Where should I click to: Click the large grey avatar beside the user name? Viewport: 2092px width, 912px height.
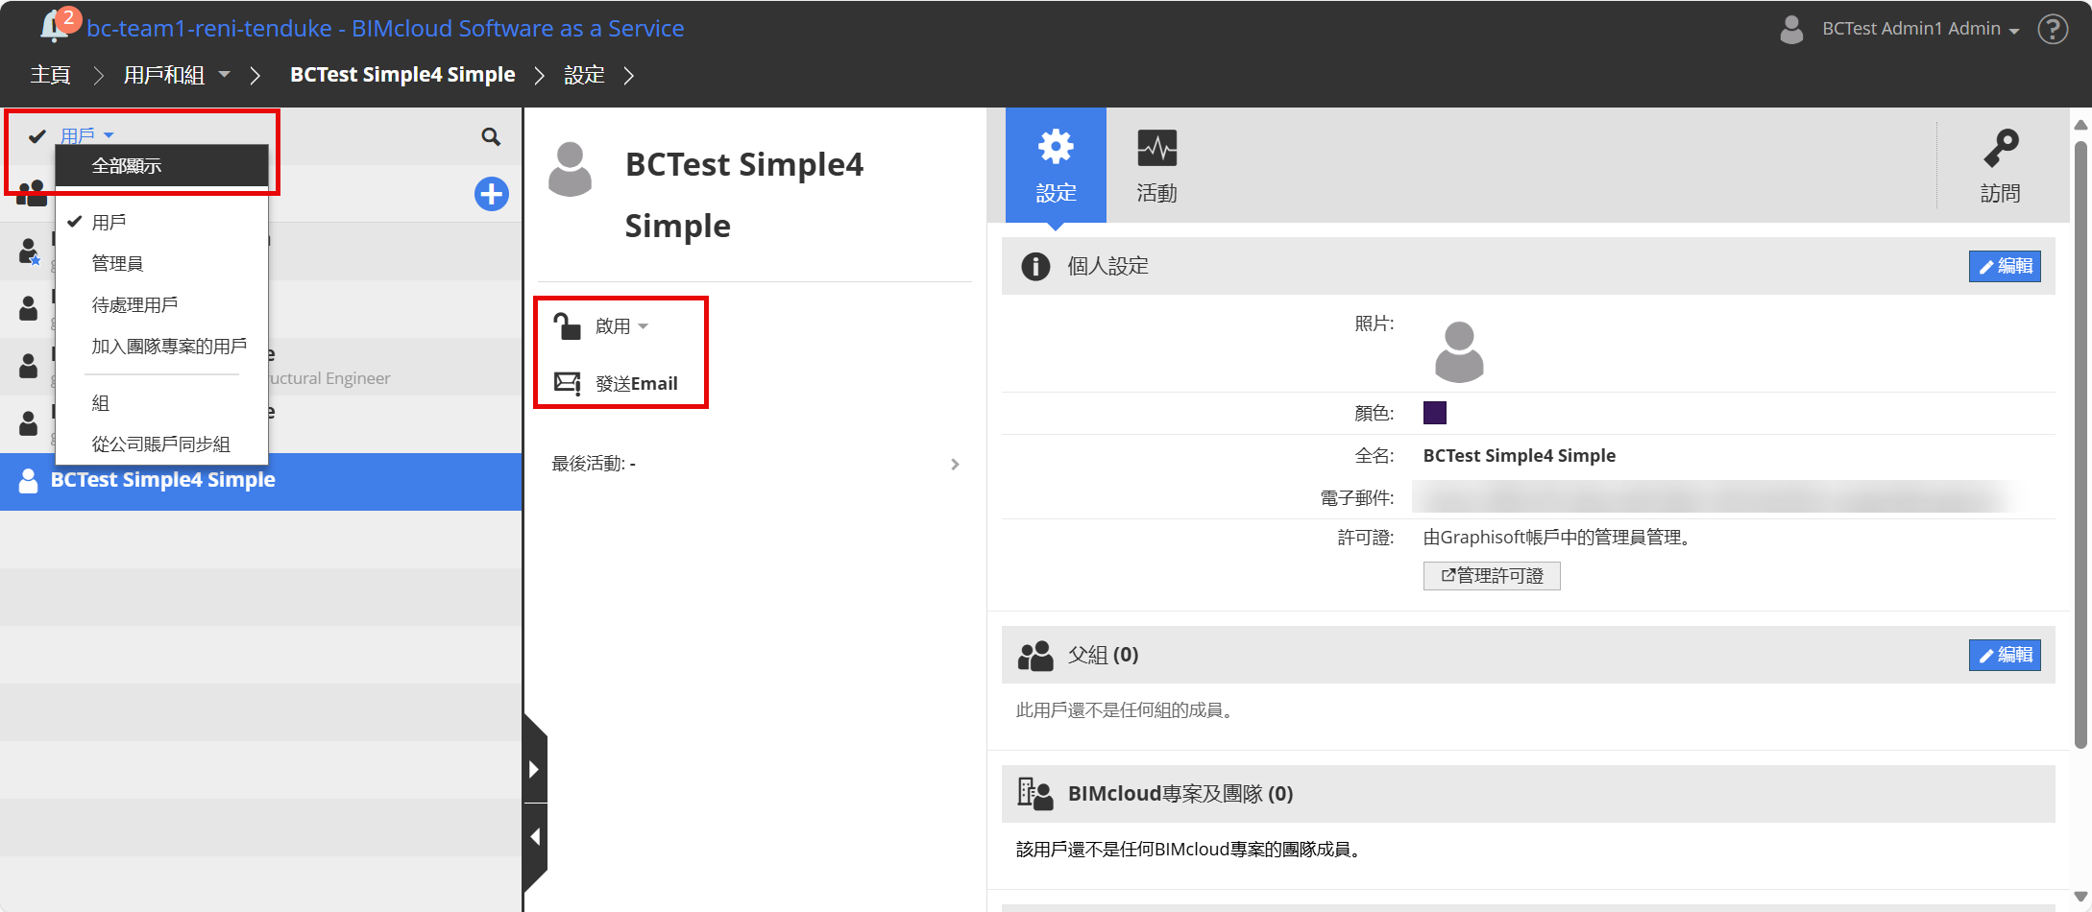pos(570,169)
